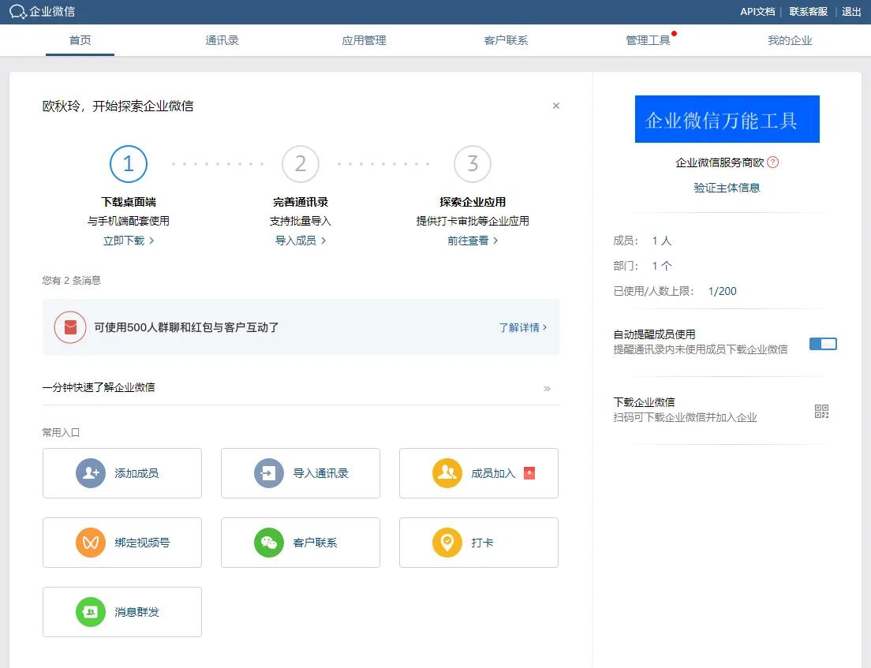Open the 管理工具 tab
The width and height of the screenshot is (871, 668).
click(x=645, y=40)
